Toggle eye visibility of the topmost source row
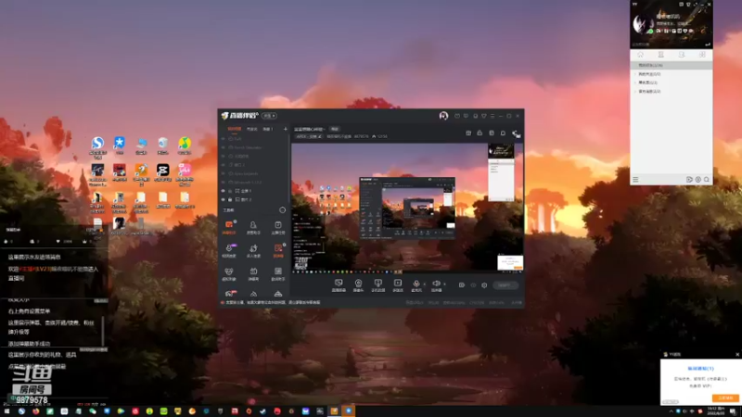 click(224, 139)
